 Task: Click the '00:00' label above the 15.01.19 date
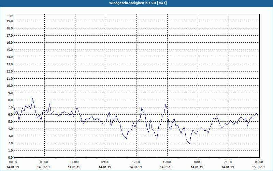(259, 162)
